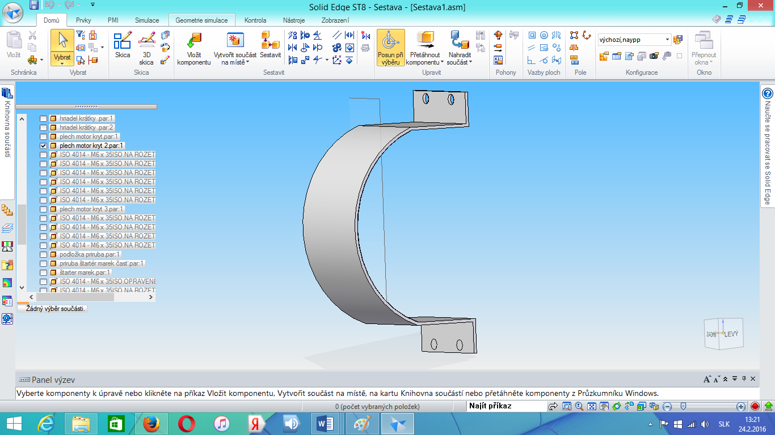Open the Simulace tab

click(x=147, y=20)
